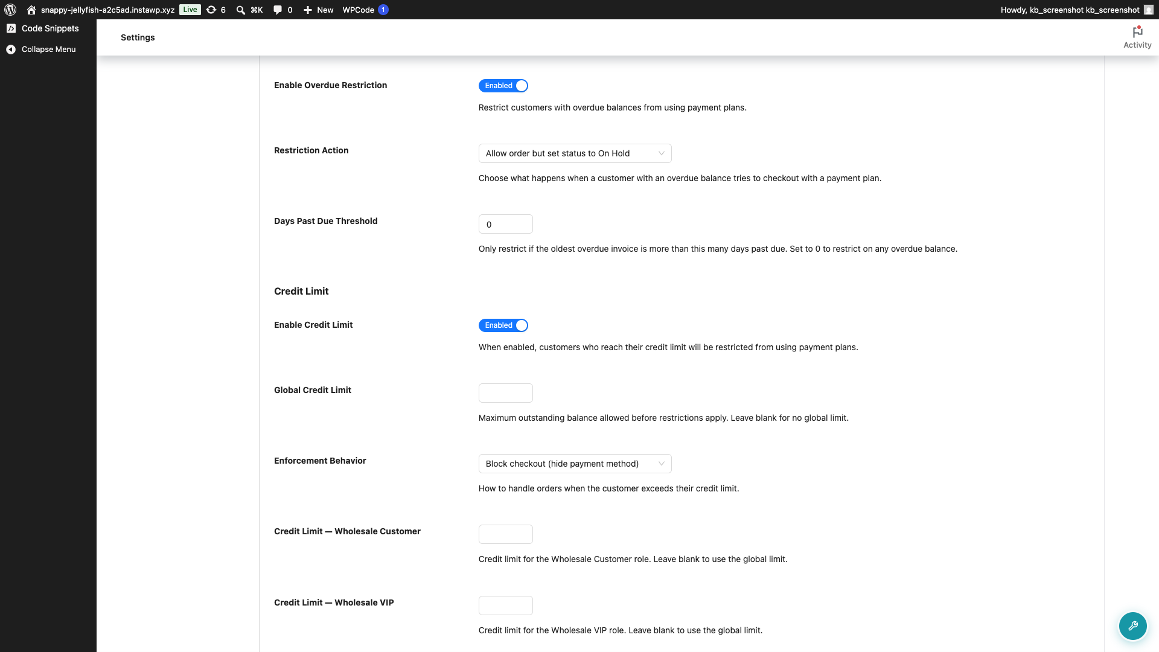Image resolution: width=1159 pixels, height=652 pixels.
Task: Click the comments count 0
Action: (x=290, y=10)
